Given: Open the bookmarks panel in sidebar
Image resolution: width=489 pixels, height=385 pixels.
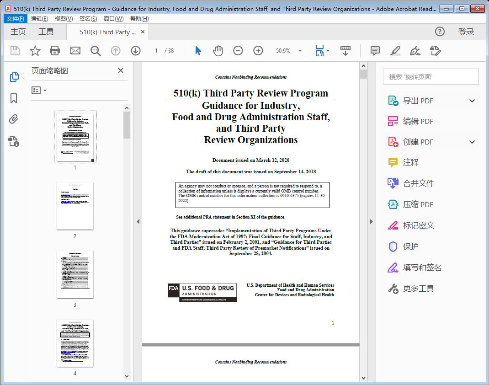Looking at the screenshot, I should tap(14, 97).
